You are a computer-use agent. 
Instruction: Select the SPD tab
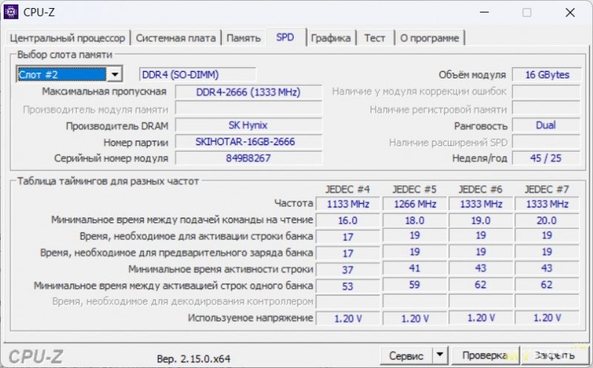coord(285,37)
